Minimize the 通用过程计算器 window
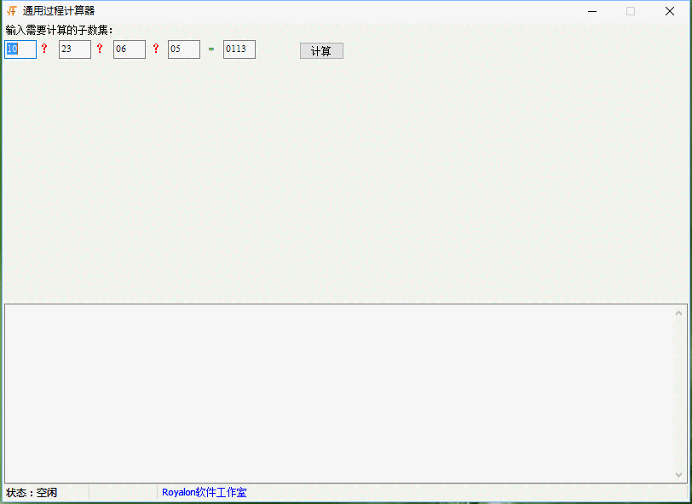 tap(591, 11)
